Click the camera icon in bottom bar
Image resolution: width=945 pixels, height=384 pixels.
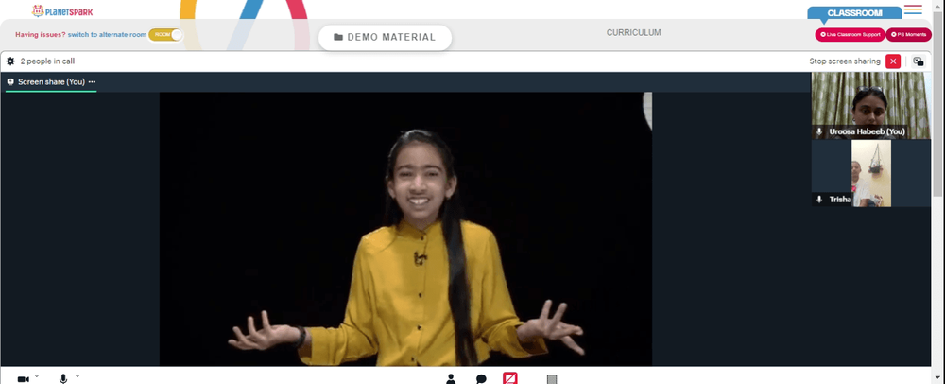(23, 379)
